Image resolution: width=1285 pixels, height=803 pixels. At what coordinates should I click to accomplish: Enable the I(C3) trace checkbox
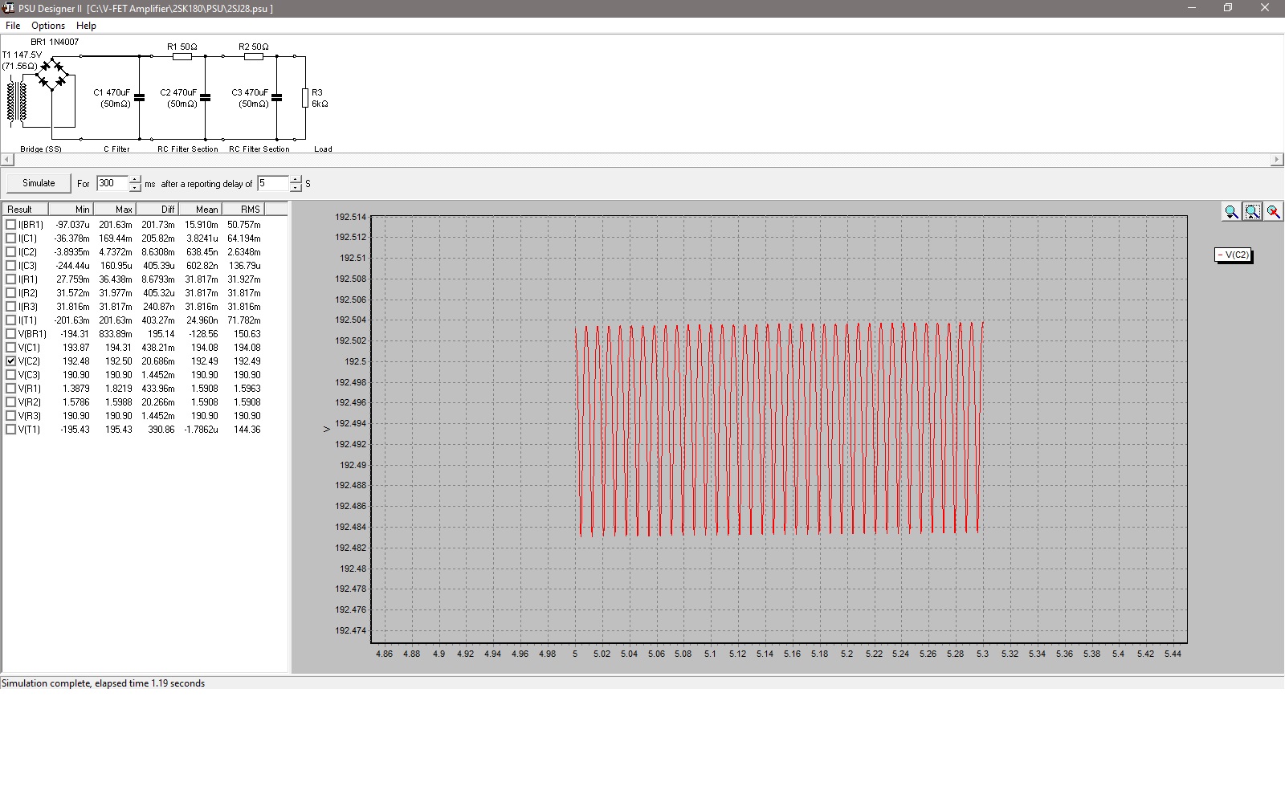[11, 266]
